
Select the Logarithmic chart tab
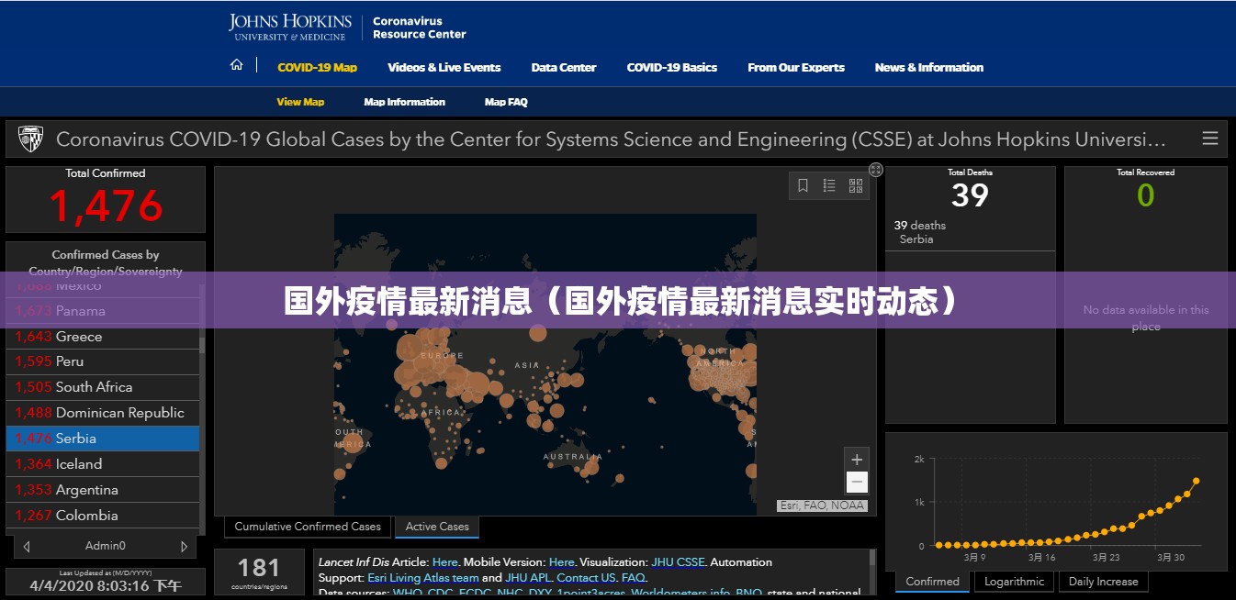tap(1014, 582)
